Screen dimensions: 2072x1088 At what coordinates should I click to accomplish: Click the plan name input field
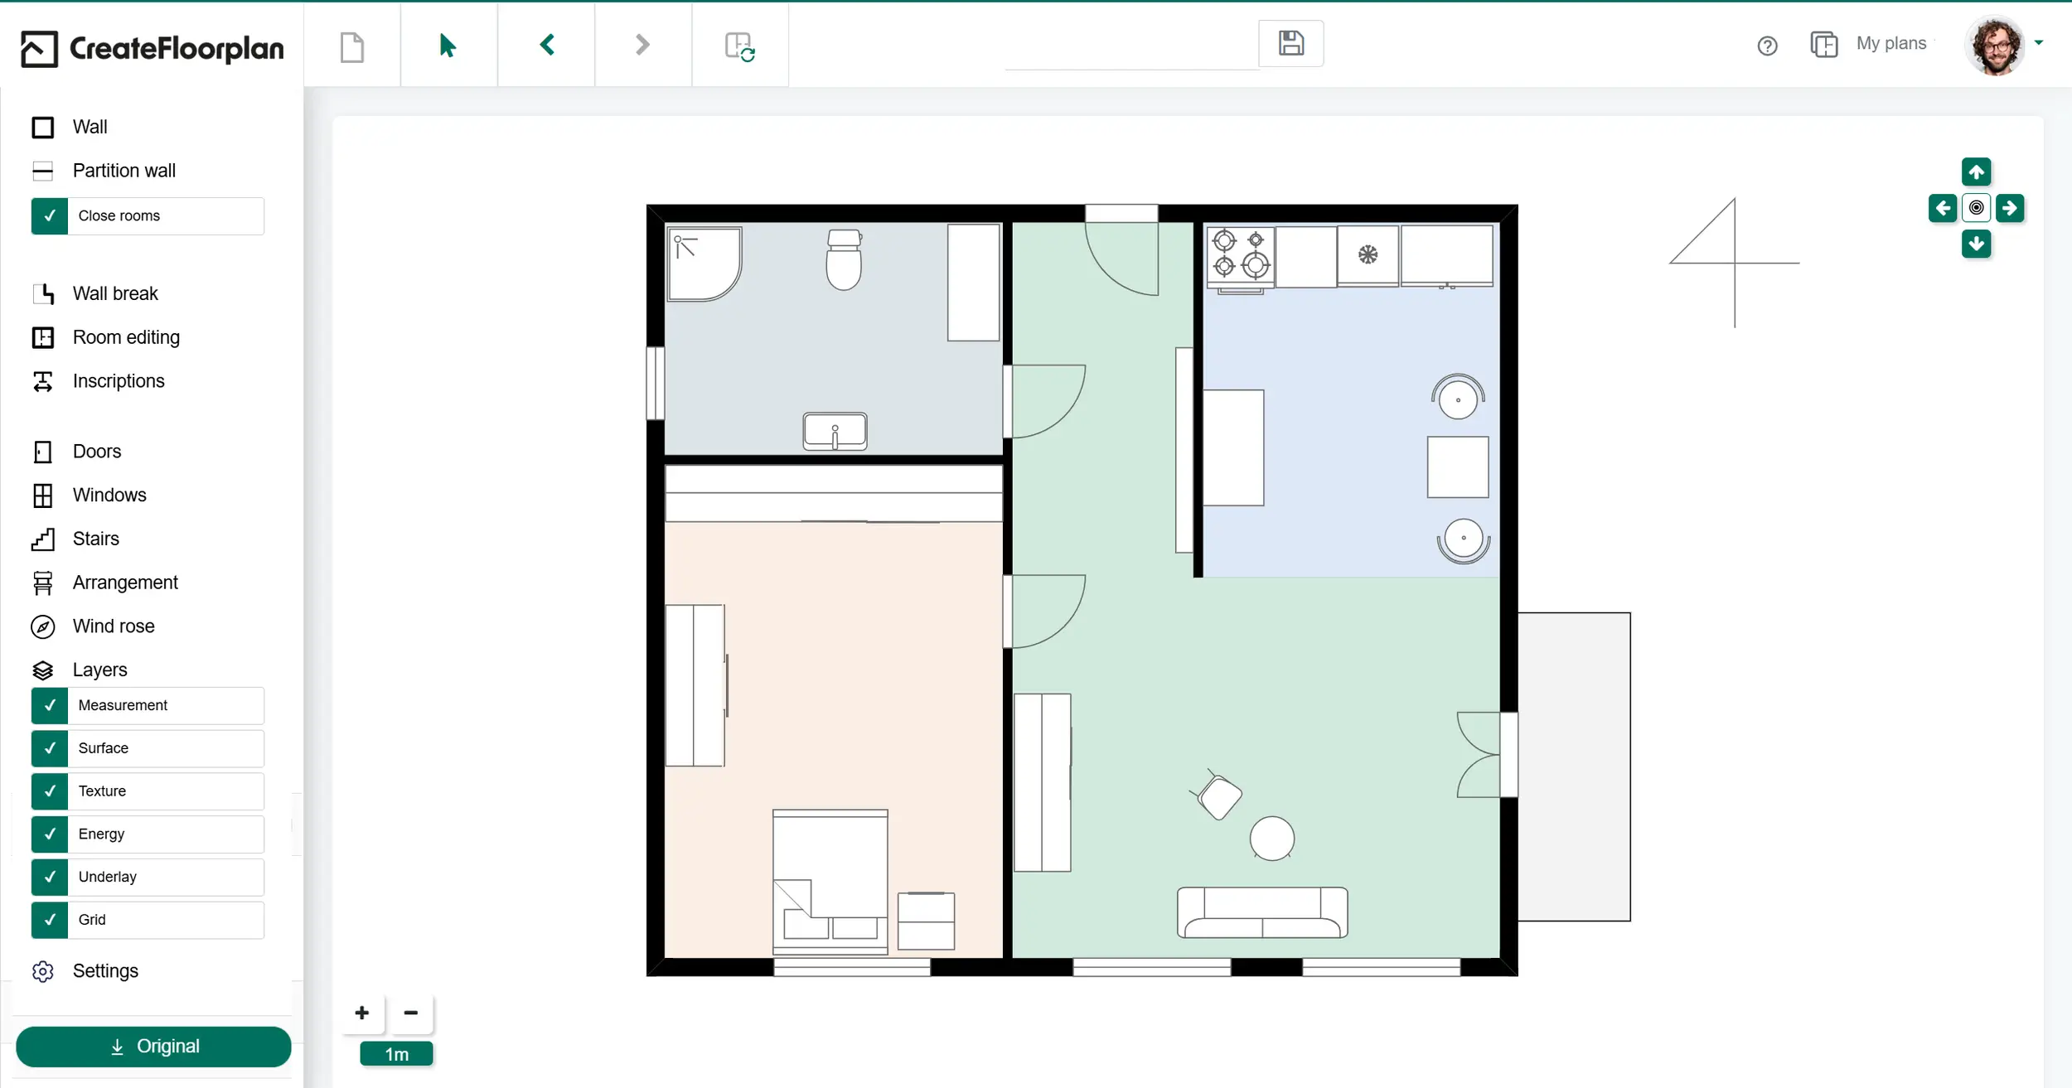(1131, 51)
